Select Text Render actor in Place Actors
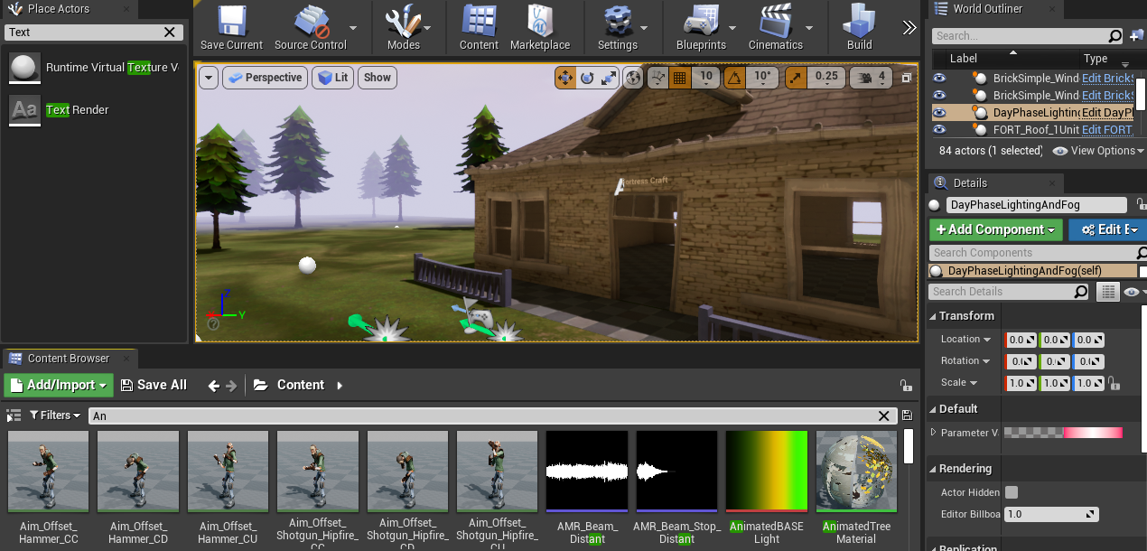Image resolution: width=1147 pixels, height=551 pixels. point(95,110)
